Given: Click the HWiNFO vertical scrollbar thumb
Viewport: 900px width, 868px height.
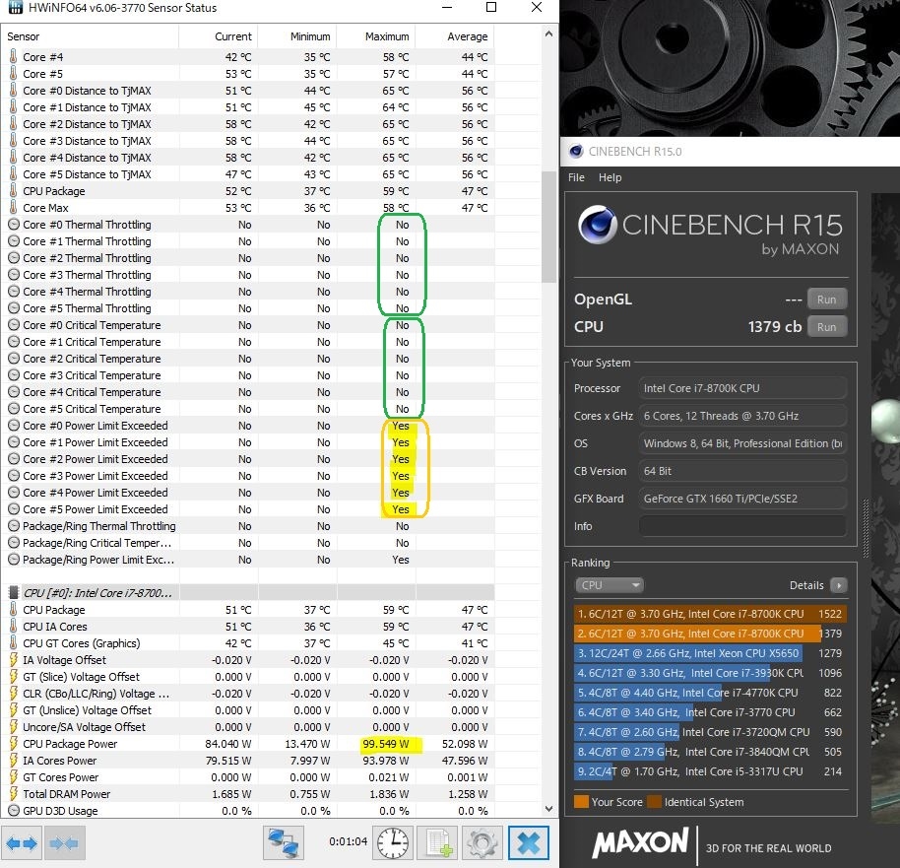Looking at the screenshot, I should point(548,227).
